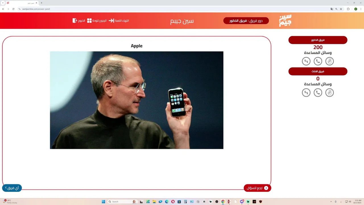
Task: Click فريق الذكور score value 200
Action: (318, 47)
